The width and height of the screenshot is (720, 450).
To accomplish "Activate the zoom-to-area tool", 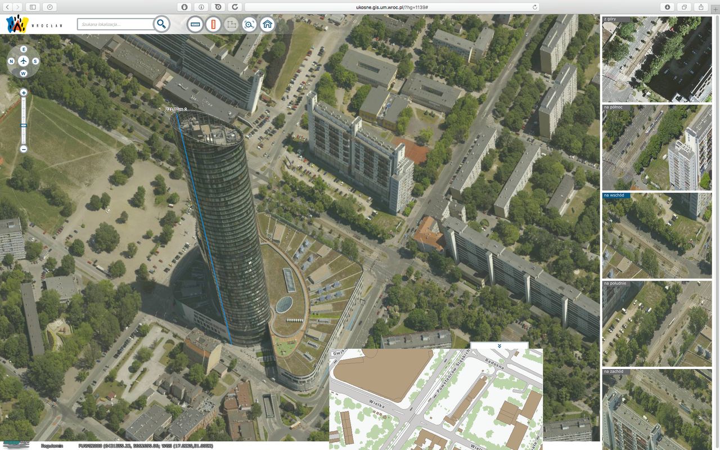I will click(249, 24).
